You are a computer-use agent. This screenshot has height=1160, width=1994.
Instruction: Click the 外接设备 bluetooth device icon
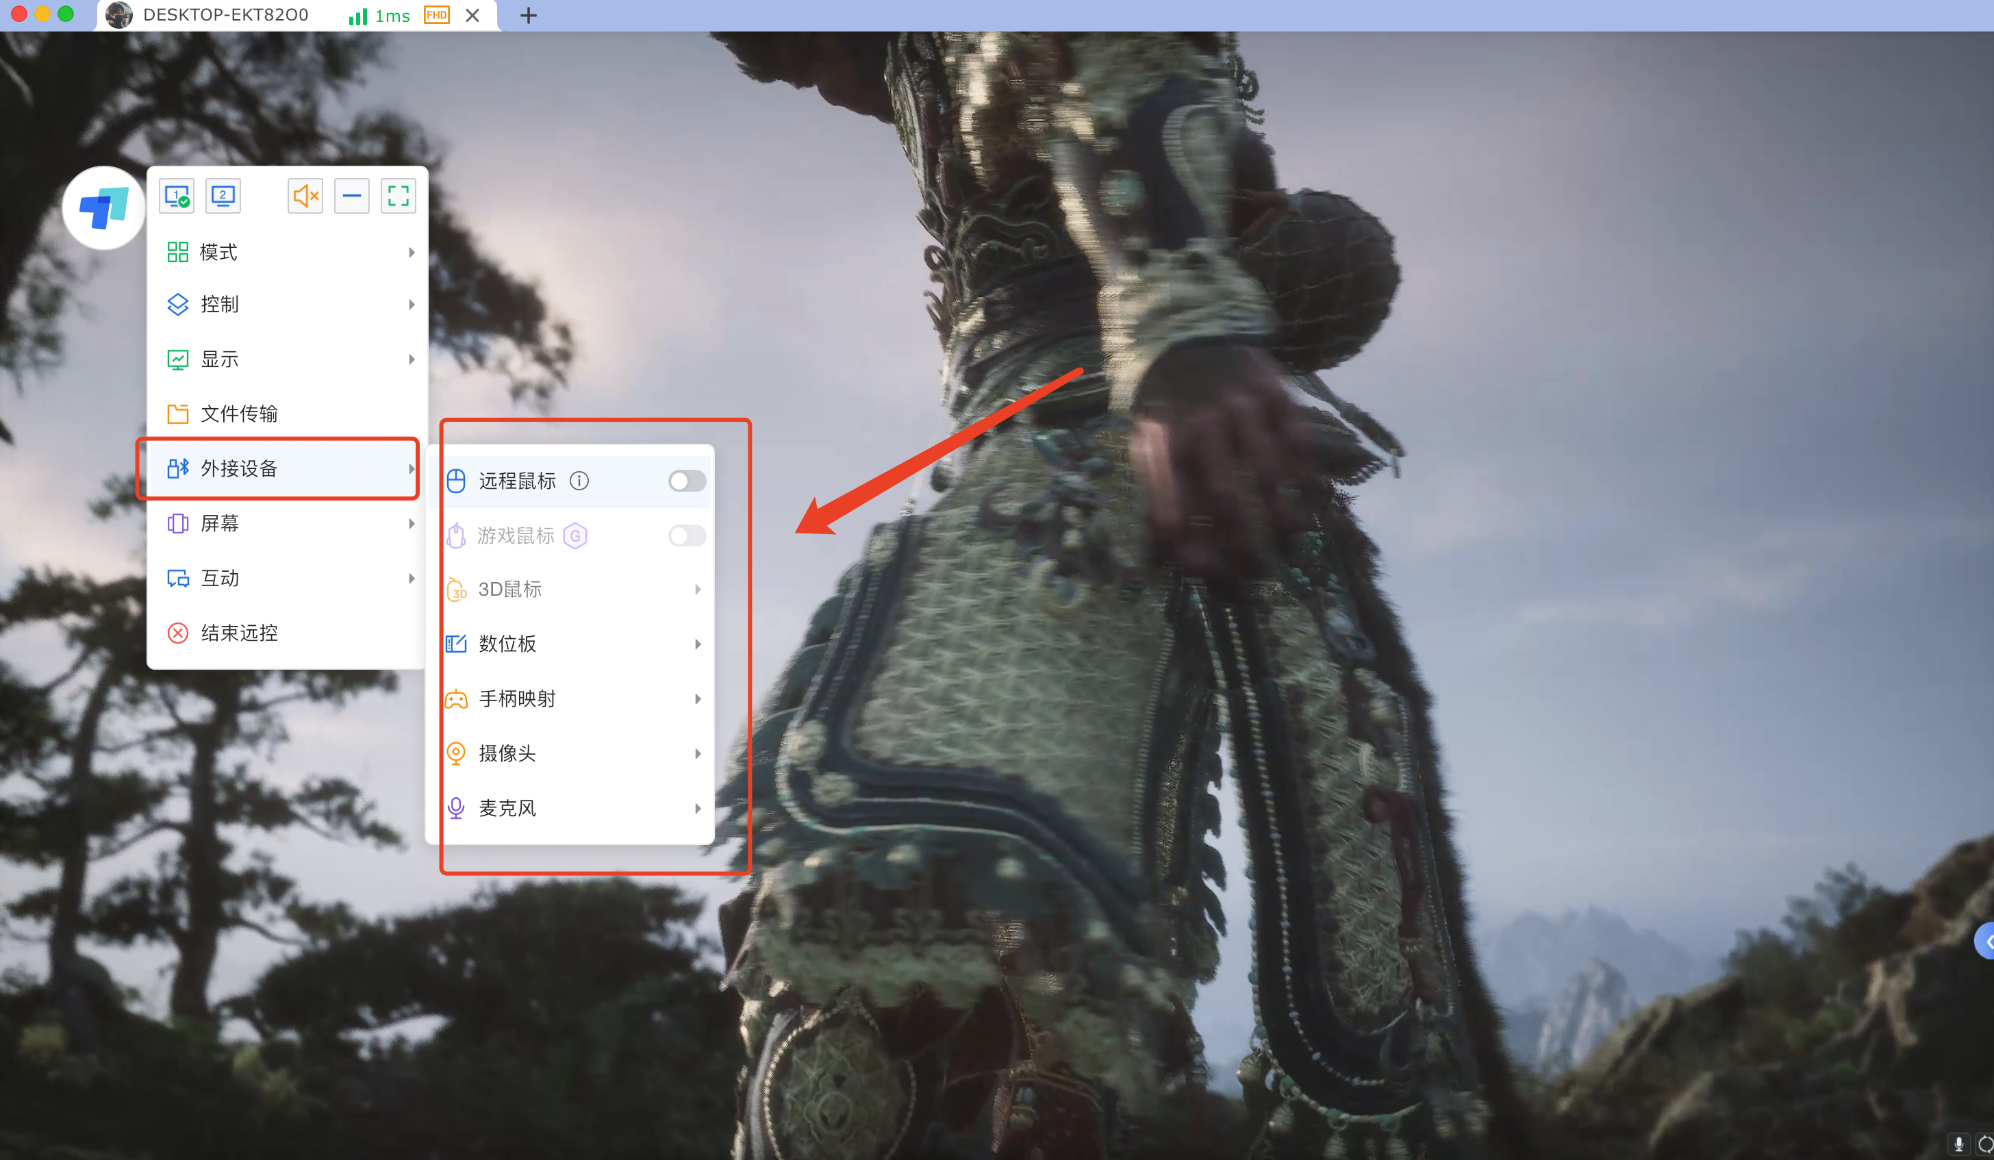177,468
